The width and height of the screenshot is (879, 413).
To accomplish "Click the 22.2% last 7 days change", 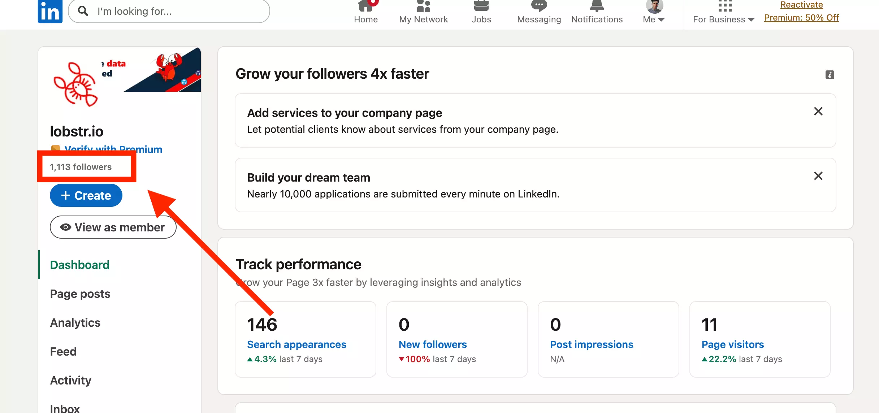I will (742, 359).
